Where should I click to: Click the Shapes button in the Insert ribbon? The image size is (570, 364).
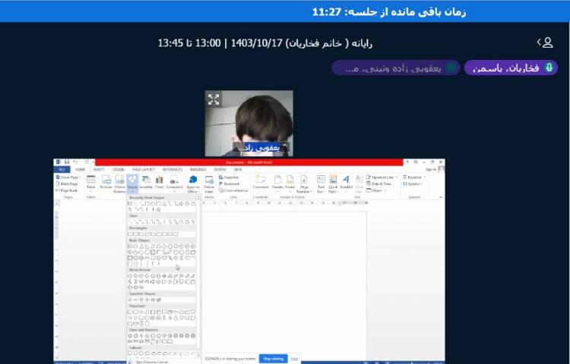point(132,184)
